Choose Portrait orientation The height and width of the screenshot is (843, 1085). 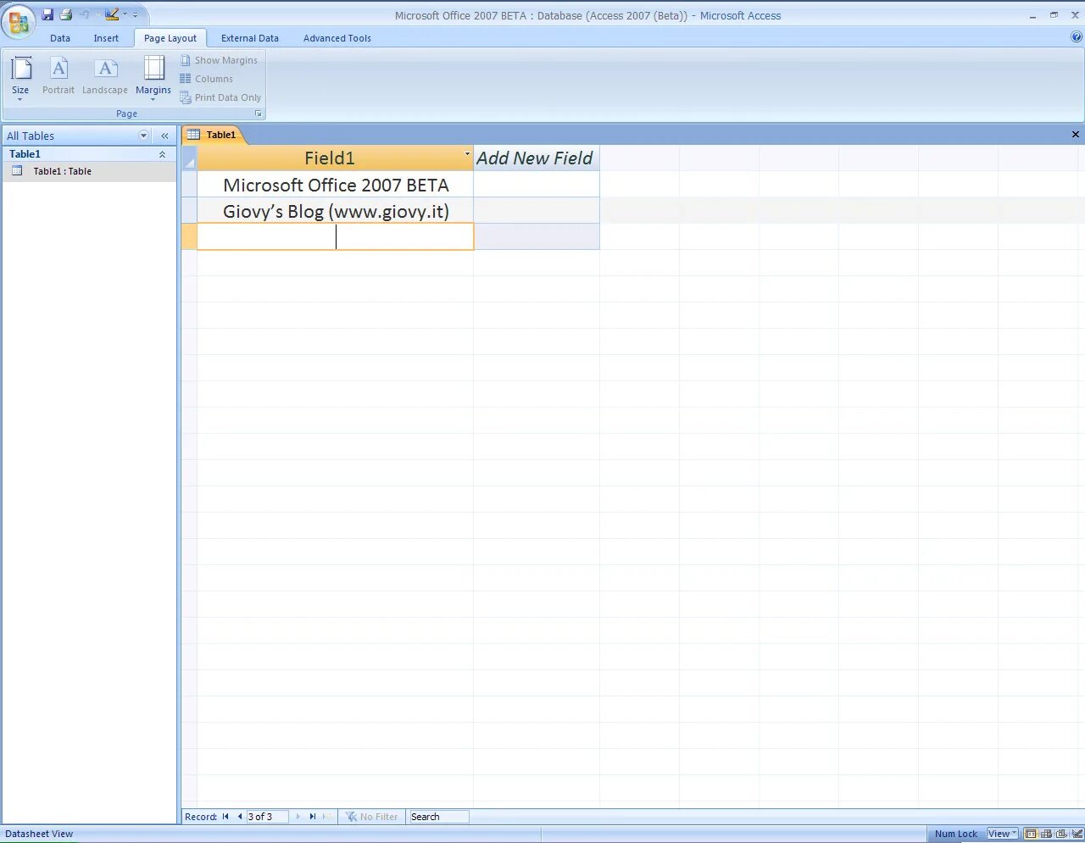[58, 76]
